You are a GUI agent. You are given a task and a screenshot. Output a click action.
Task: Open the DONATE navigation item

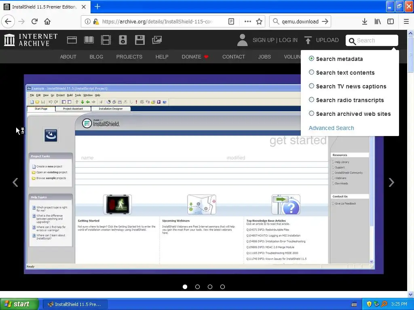(x=195, y=57)
